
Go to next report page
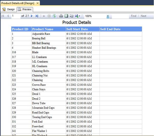pyautogui.click(x=32, y=16)
